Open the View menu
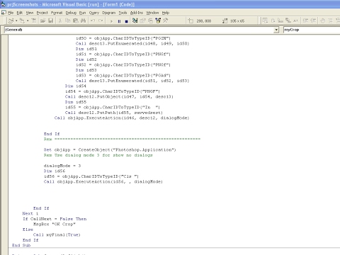 [x=30, y=13]
